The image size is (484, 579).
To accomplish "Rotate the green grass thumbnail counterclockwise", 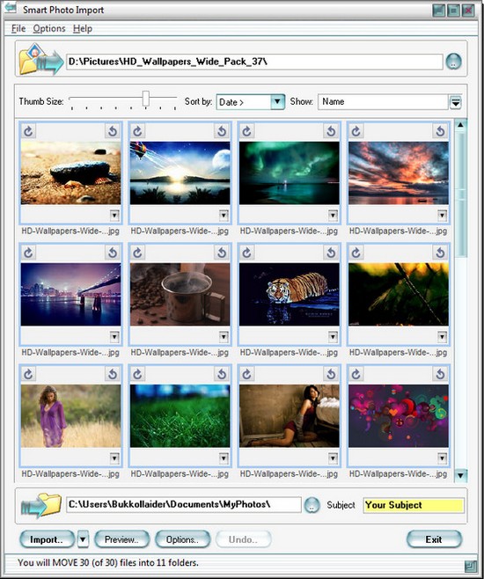I will coord(222,374).
